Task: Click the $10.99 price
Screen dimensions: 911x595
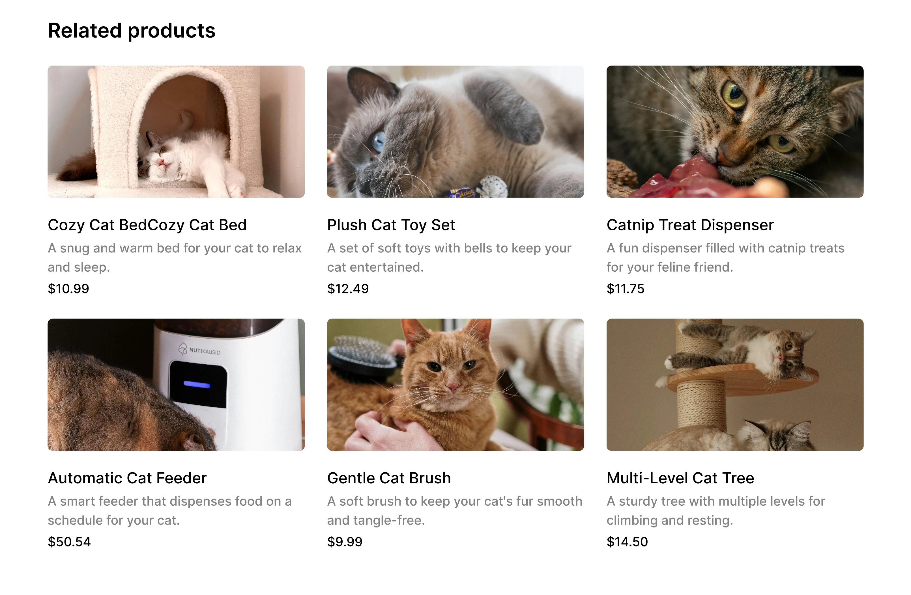Action: coord(68,289)
